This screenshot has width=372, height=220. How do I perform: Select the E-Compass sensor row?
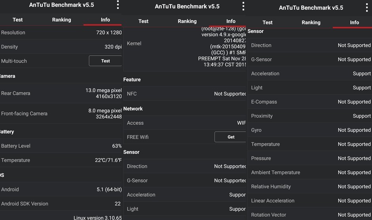click(310, 102)
